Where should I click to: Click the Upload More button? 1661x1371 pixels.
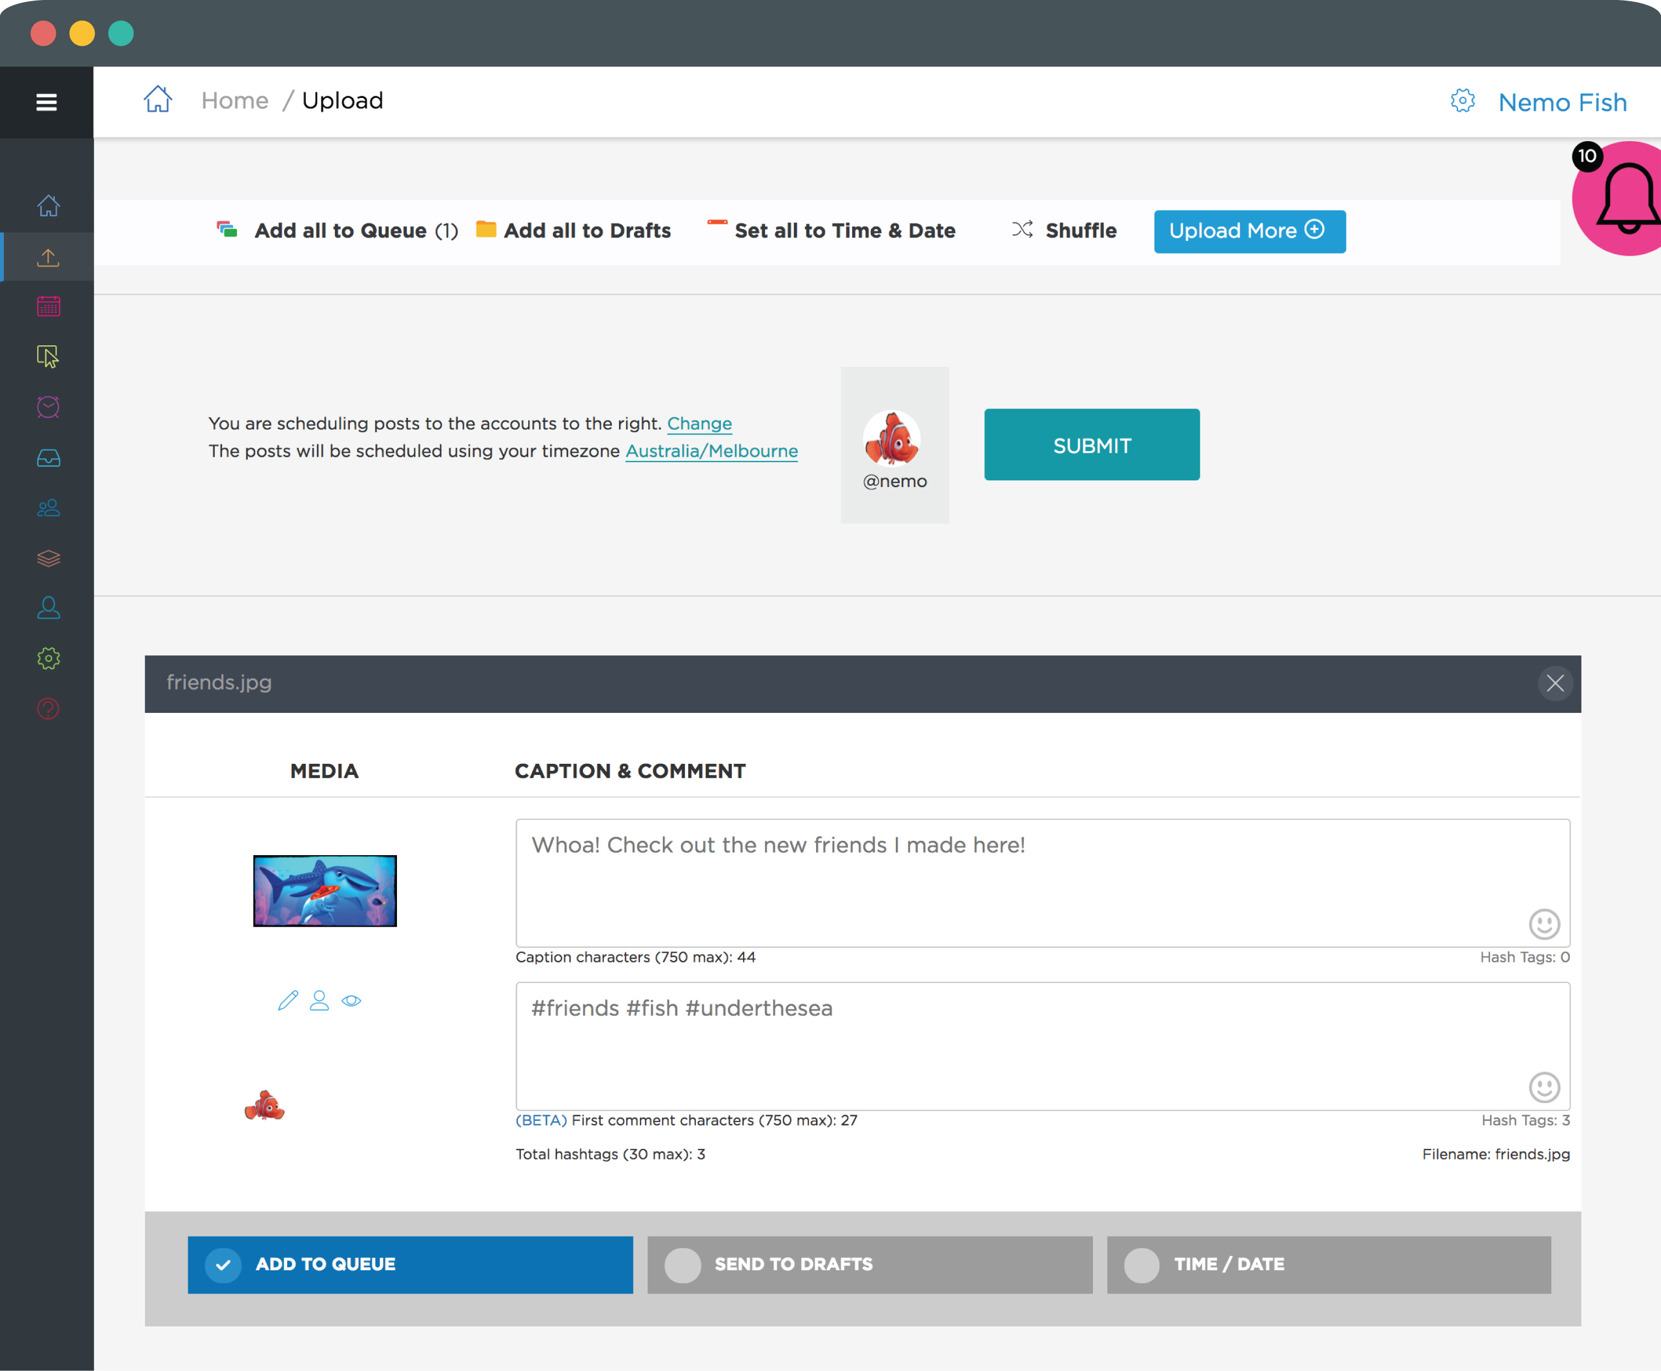tap(1250, 231)
